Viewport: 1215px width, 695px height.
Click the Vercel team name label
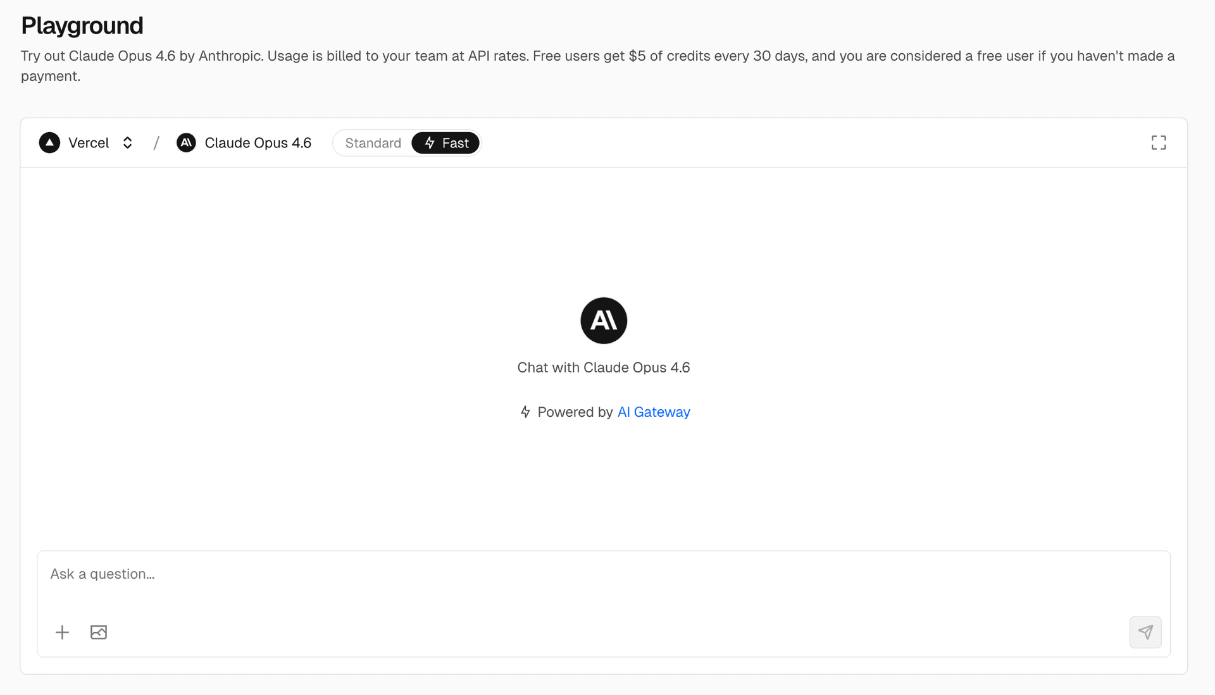click(89, 143)
